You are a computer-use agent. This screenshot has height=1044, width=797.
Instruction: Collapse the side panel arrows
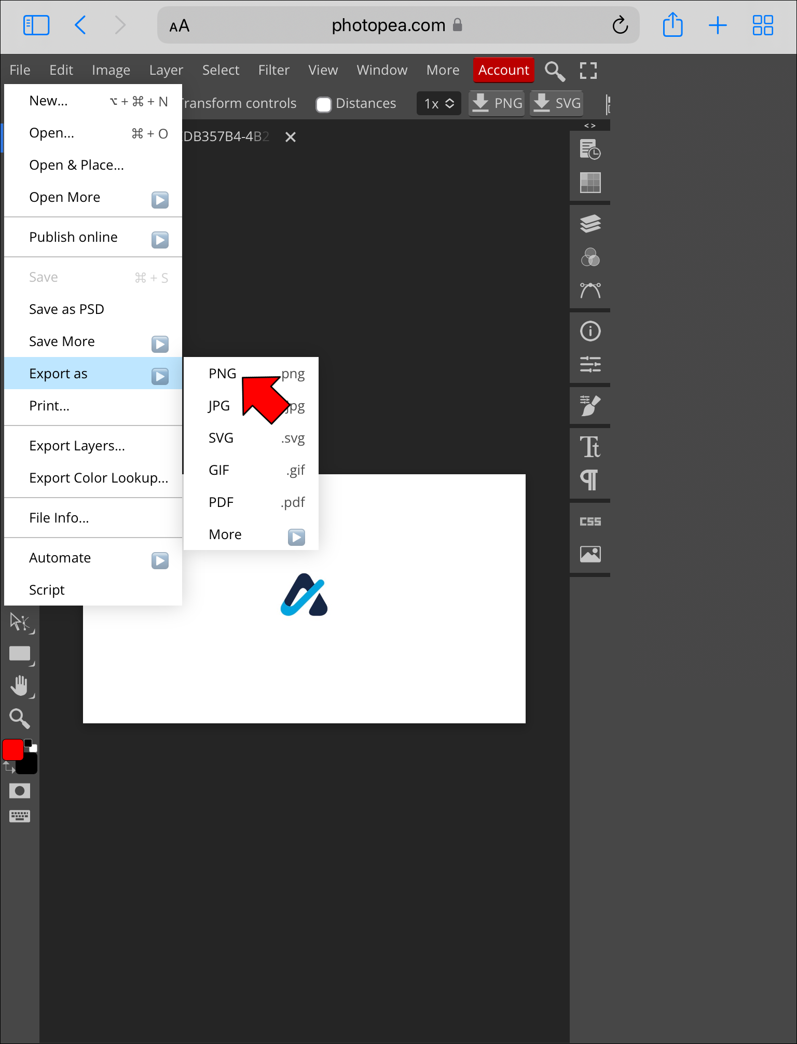590,126
